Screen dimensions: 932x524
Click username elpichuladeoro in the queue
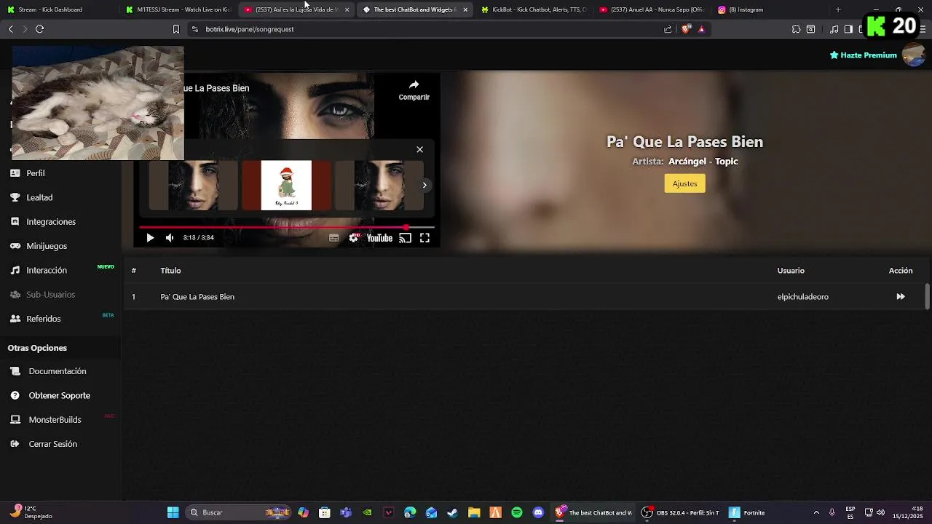coord(802,297)
